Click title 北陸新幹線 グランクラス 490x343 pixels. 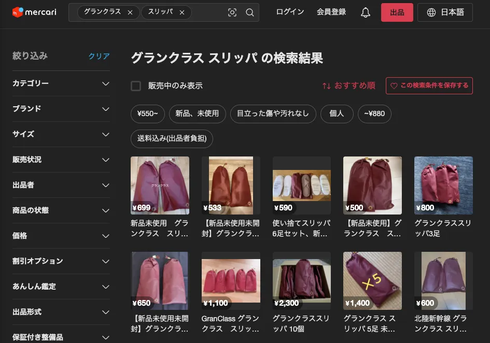point(441,324)
